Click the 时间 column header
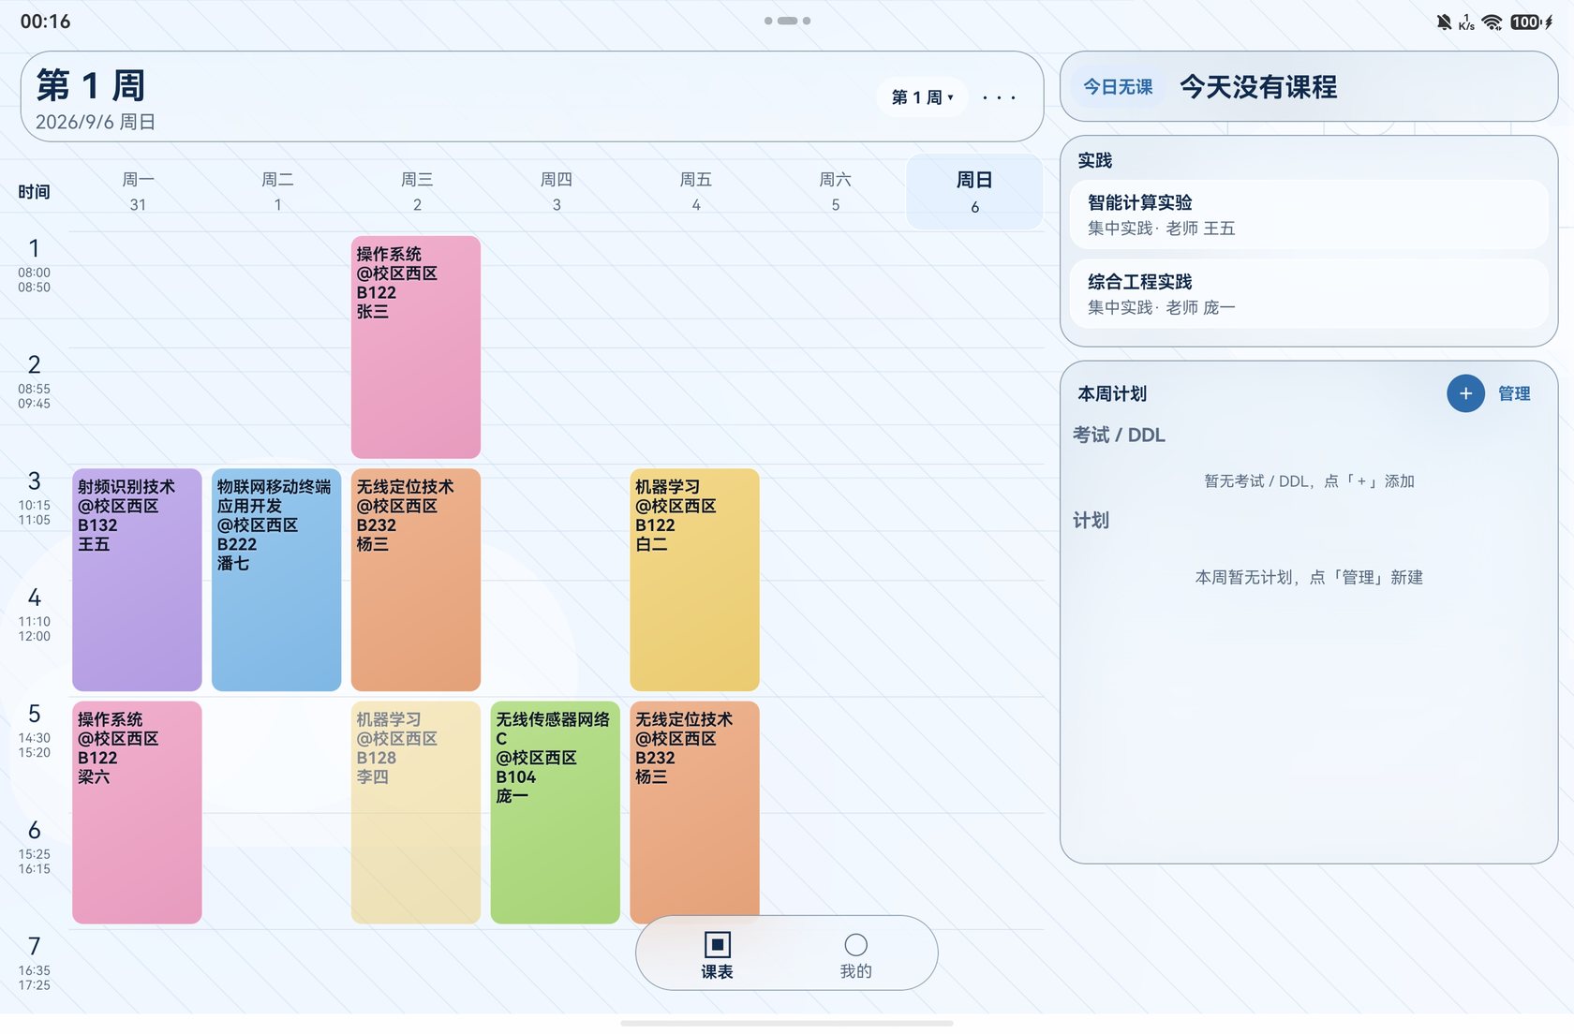This screenshot has width=1574, height=1034. (x=34, y=192)
